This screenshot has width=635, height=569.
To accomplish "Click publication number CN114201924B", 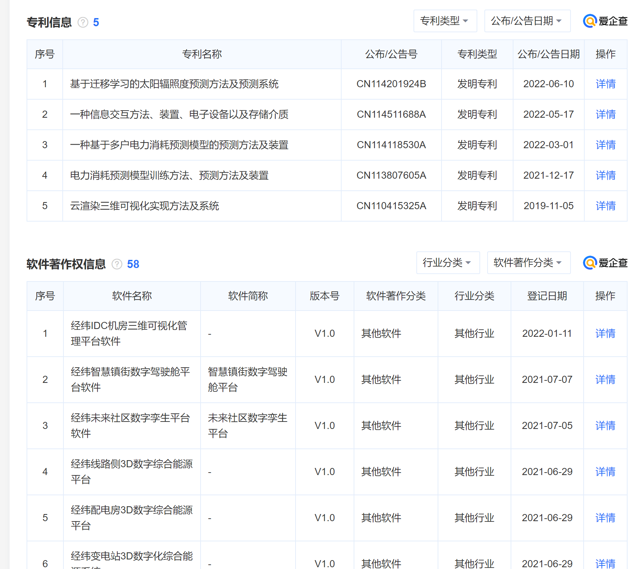I will (391, 84).
